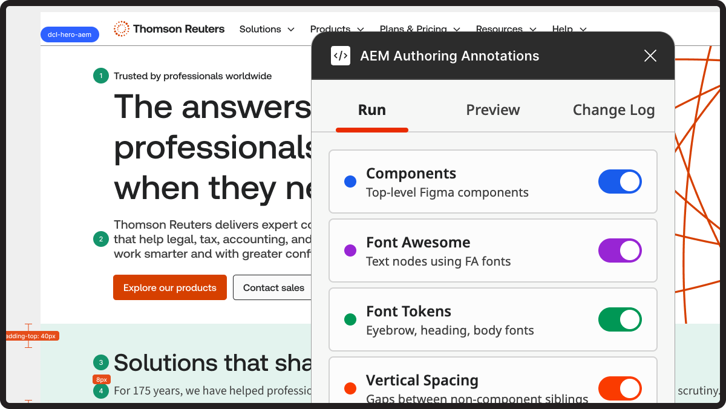This screenshot has width=726, height=409.
Task: Click annotation marker 2 beside the body paragraph
Action: (101, 239)
